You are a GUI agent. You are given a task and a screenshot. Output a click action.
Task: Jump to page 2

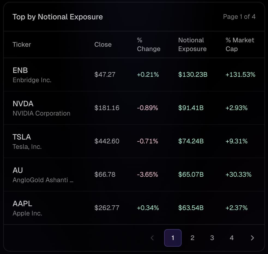tap(192, 238)
